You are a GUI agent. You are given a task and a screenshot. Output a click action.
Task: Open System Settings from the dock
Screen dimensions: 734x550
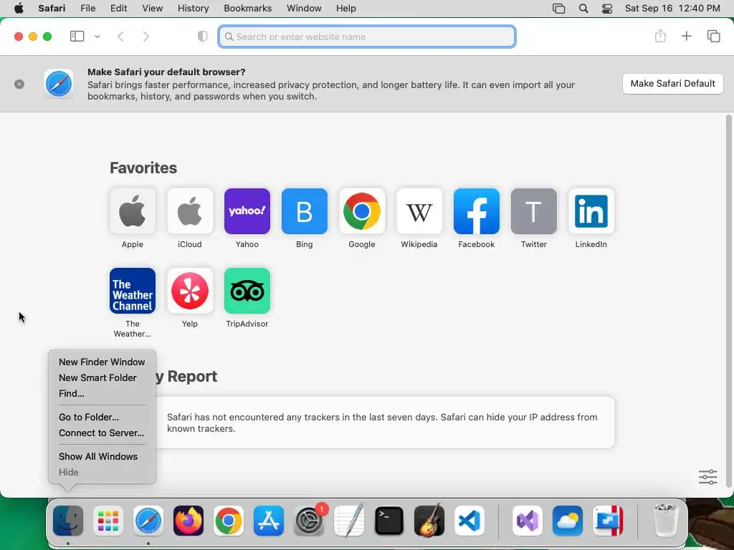309,521
